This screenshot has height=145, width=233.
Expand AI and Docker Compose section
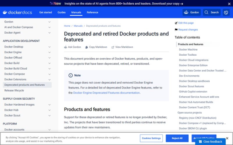click(x=49, y=27)
